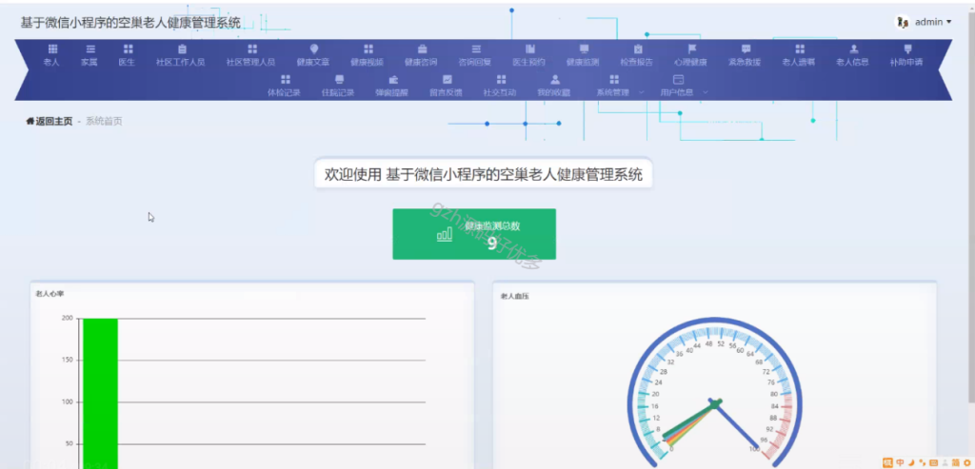This screenshot has height=469, width=975.
Task: Click the 健康视频 grid icon
Action: (368, 49)
